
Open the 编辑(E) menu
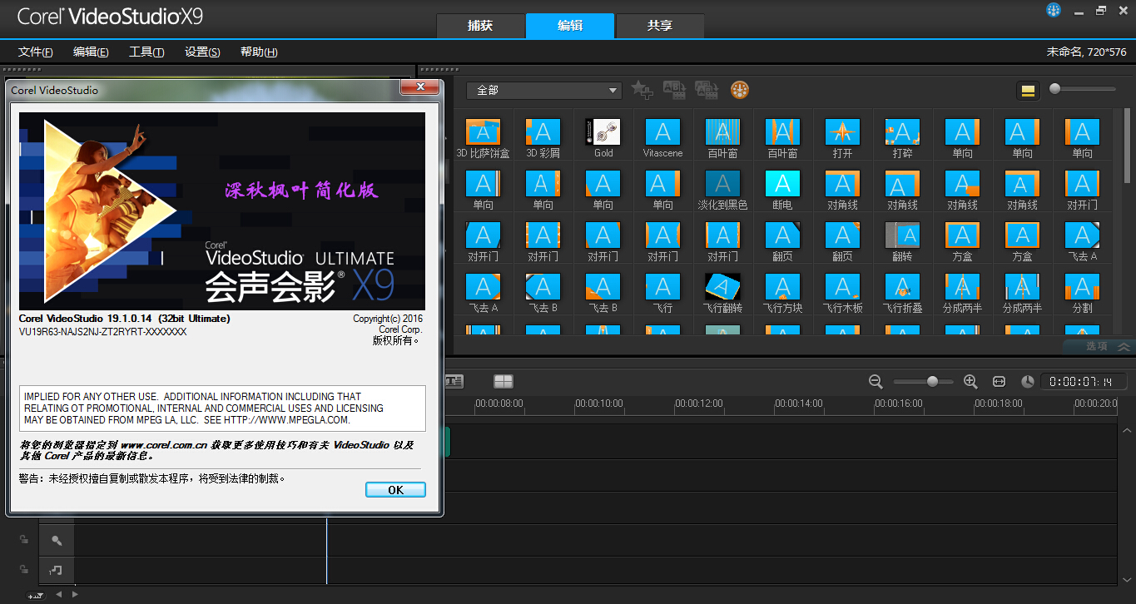91,52
